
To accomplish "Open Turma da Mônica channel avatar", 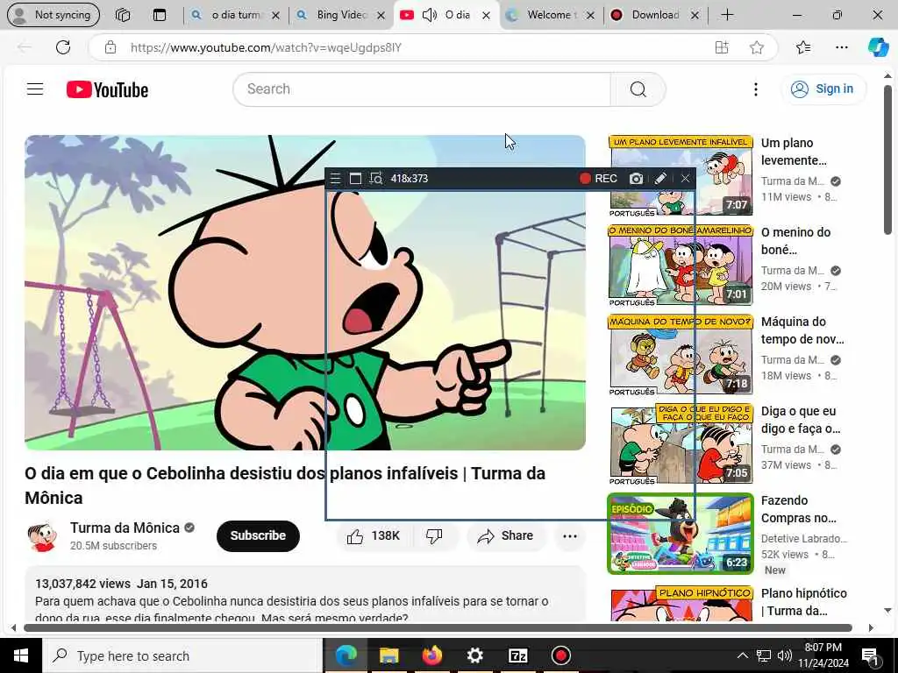I will click(42, 536).
